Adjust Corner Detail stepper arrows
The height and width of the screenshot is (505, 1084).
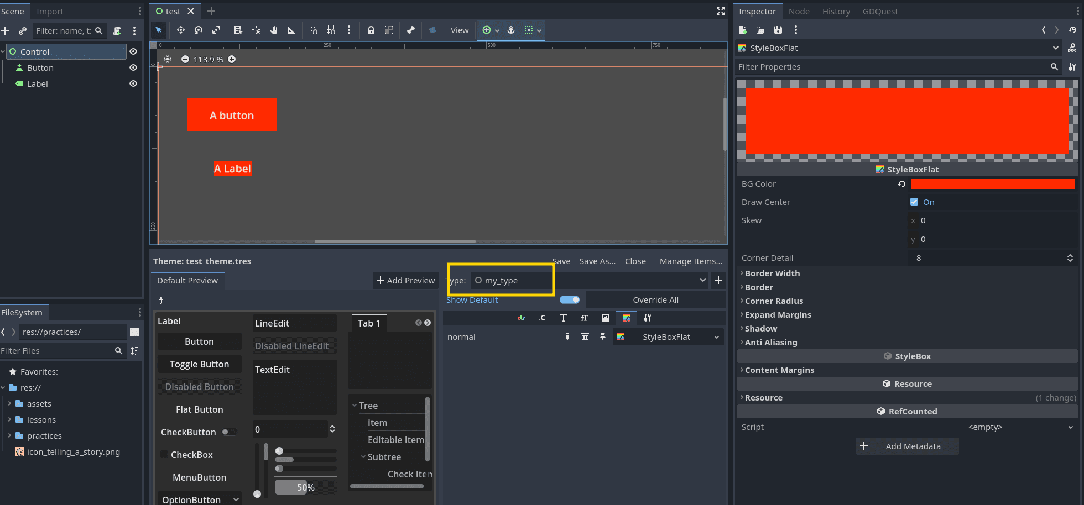tap(1070, 258)
